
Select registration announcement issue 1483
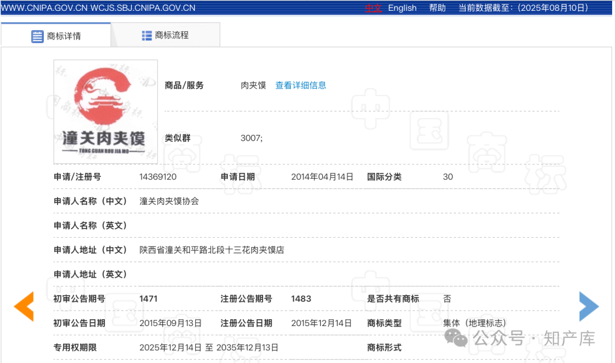click(x=301, y=299)
